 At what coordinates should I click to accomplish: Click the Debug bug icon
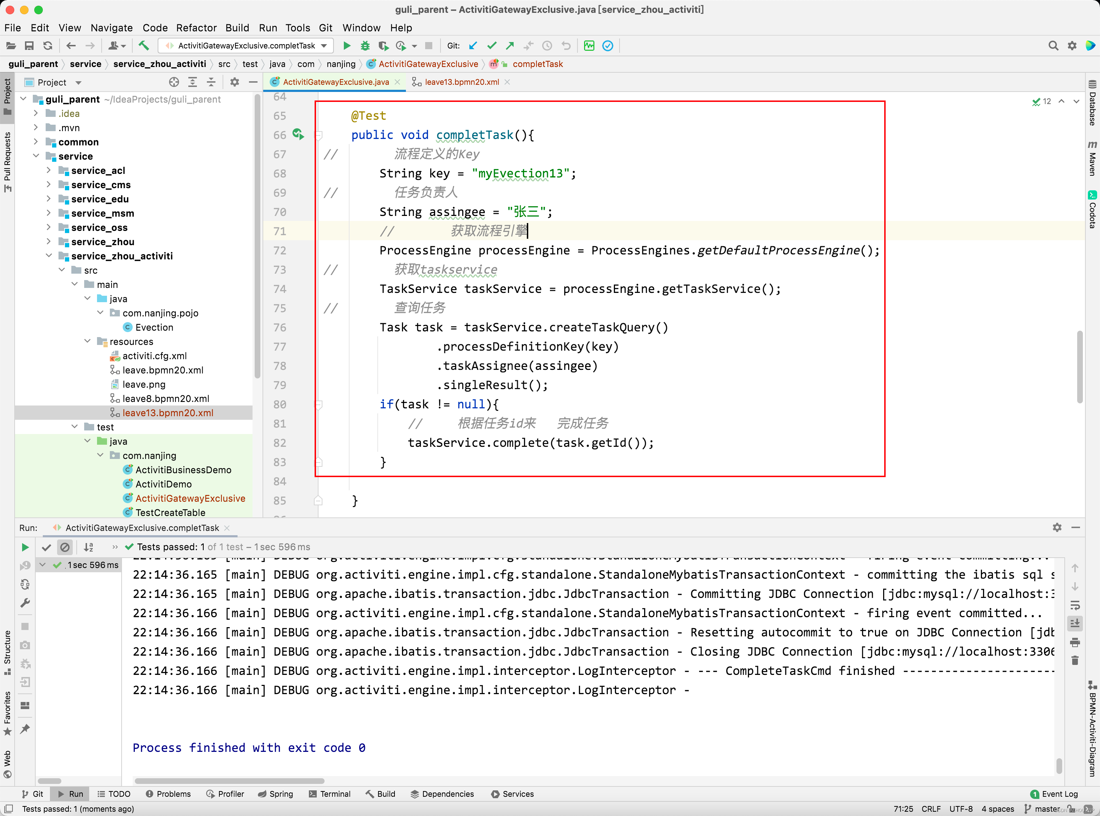(x=365, y=46)
